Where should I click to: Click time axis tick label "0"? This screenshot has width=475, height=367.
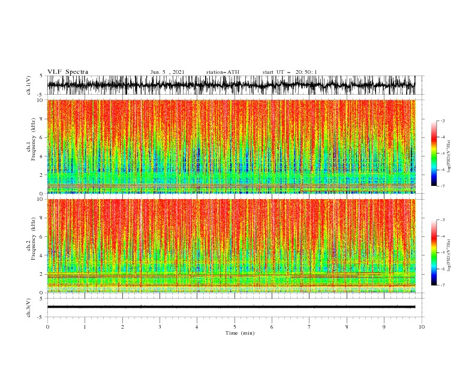tap(47, 327)
